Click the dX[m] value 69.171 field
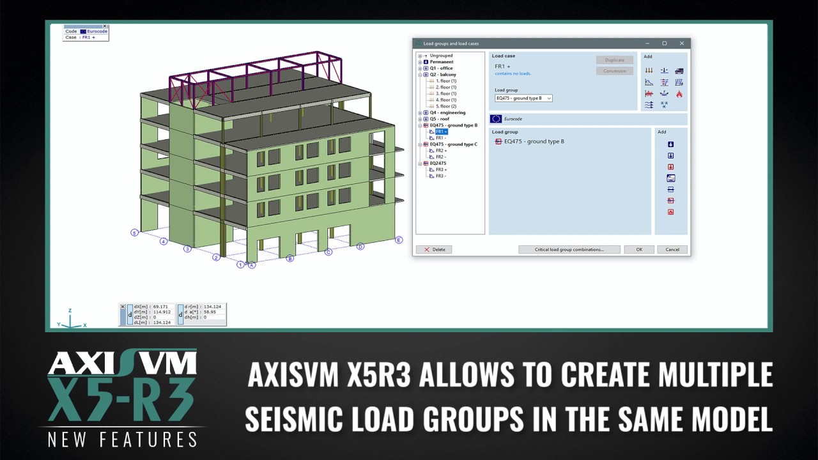The height and width of the screenshot is (460, 818). click(162, 307)
